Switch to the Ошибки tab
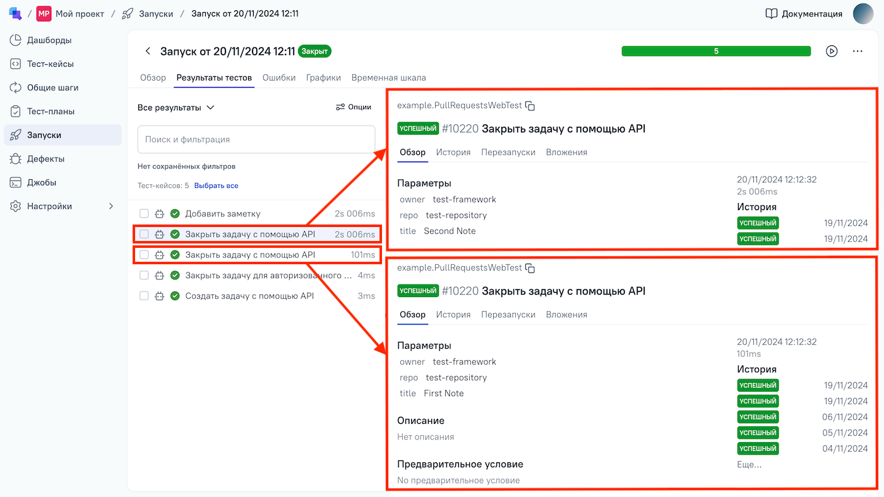 click(x=278, y=78)
